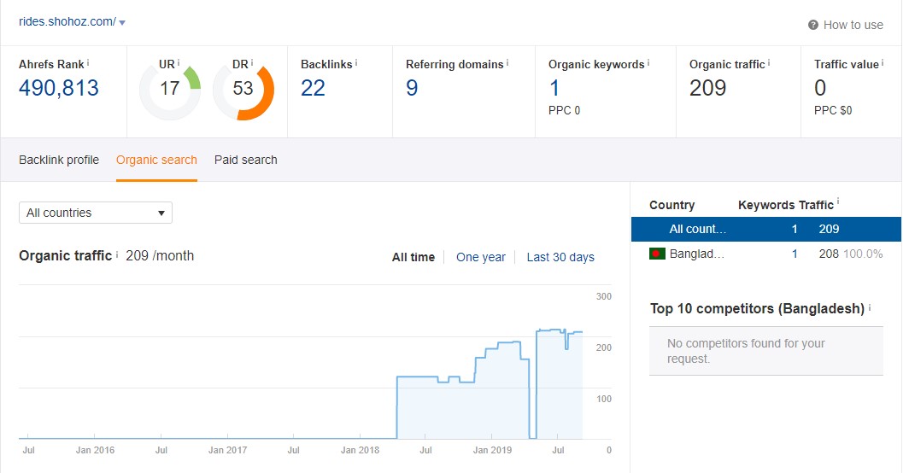Click the Jan 2018 axis label

[360, 450]
